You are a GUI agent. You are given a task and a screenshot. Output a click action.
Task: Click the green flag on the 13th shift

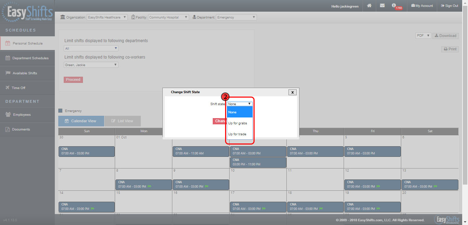pyautogui.click(x=435, y=187)
